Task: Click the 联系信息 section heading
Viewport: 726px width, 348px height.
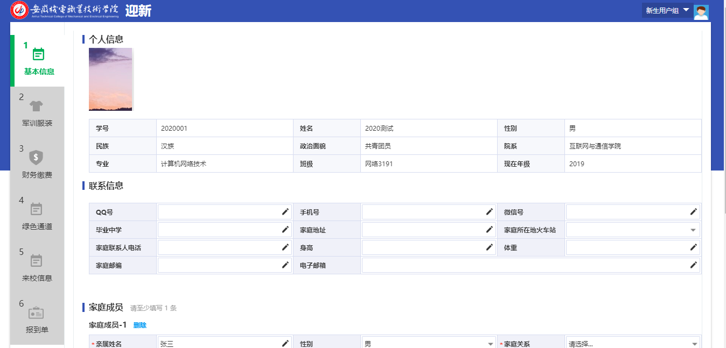Action: point(106,186)
